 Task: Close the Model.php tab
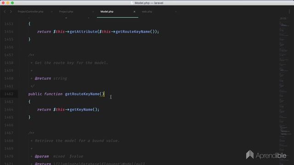point(134,11)
